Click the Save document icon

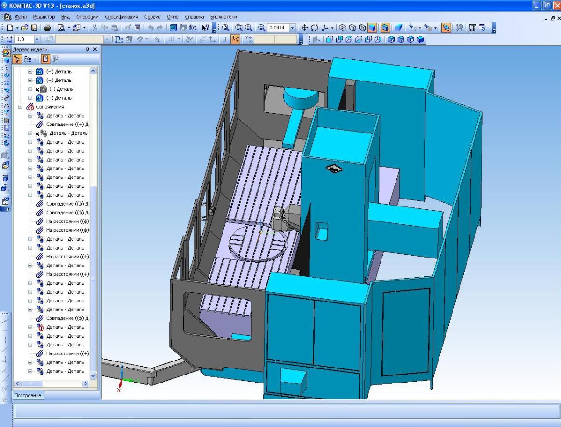click(x=35, y=28)
